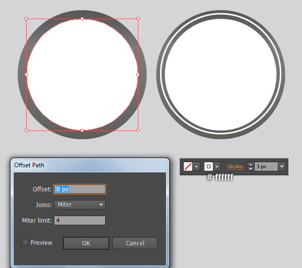This screenshot has height=268, width=302.
Task: Click the white stroke color swatch
Action: (x=208, y=166)
